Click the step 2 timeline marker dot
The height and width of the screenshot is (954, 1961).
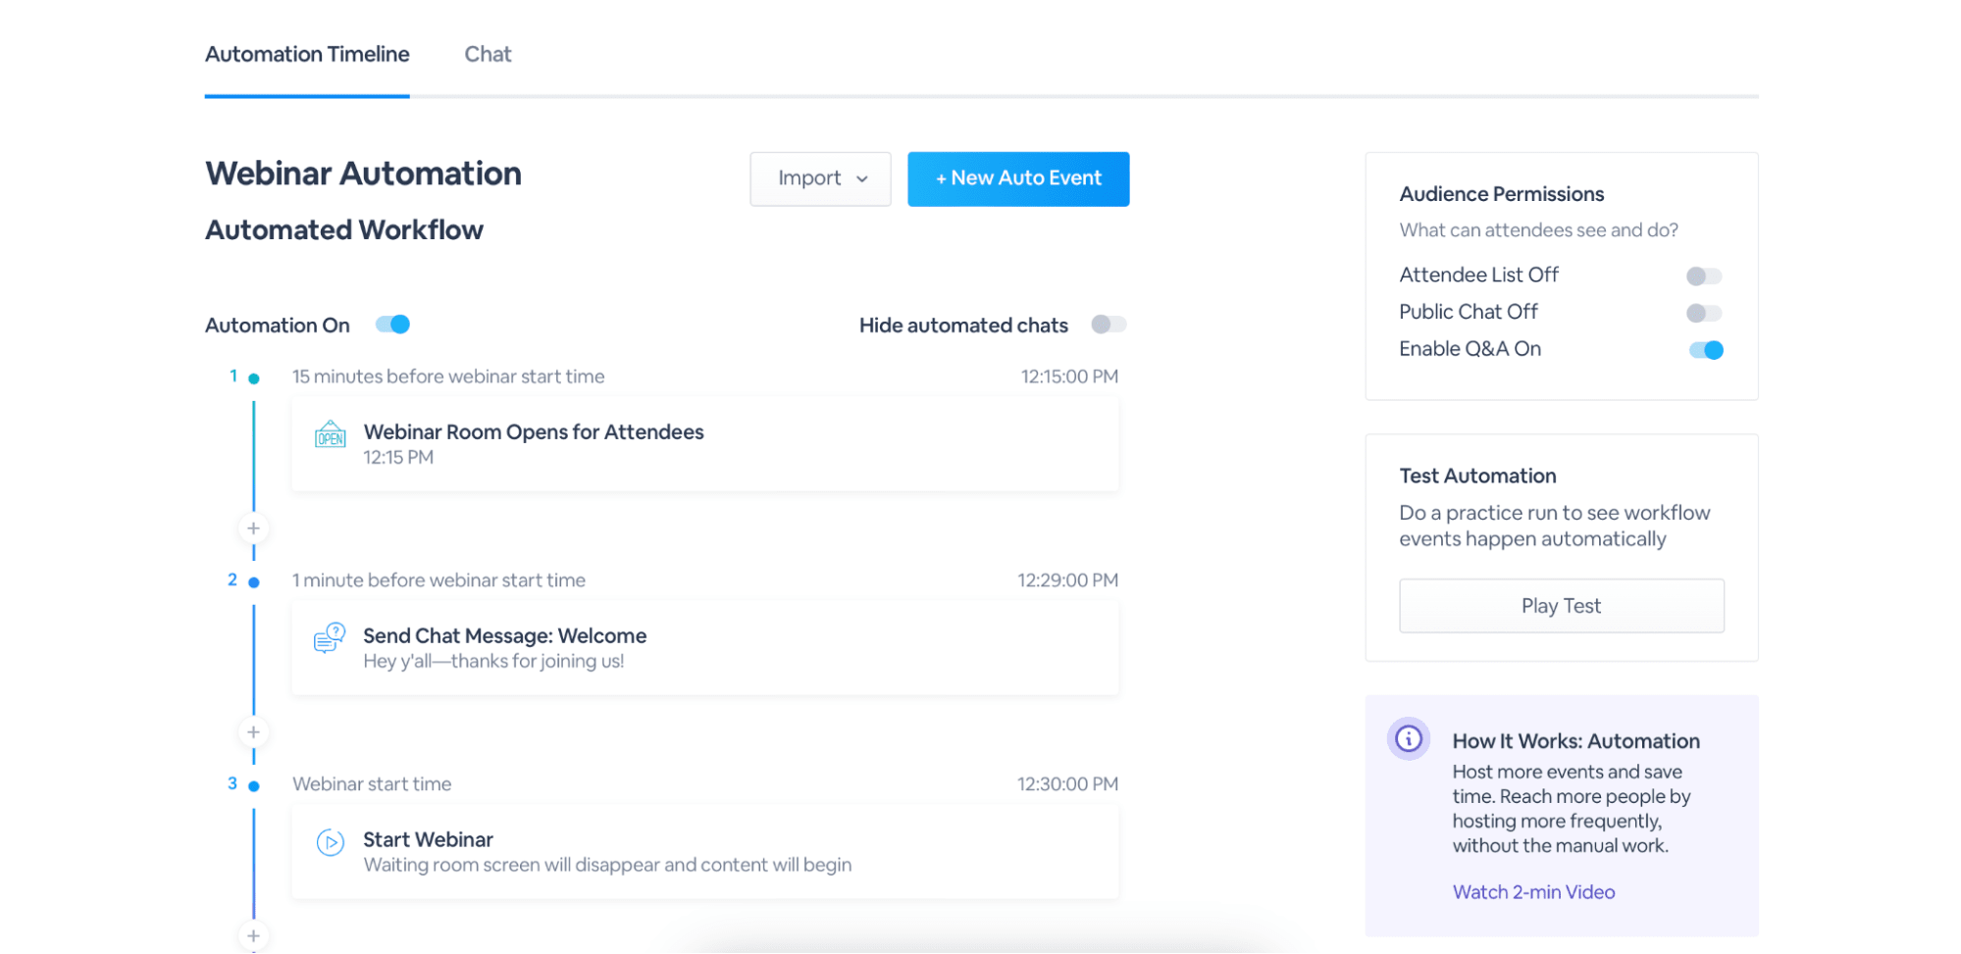point(253,579)
